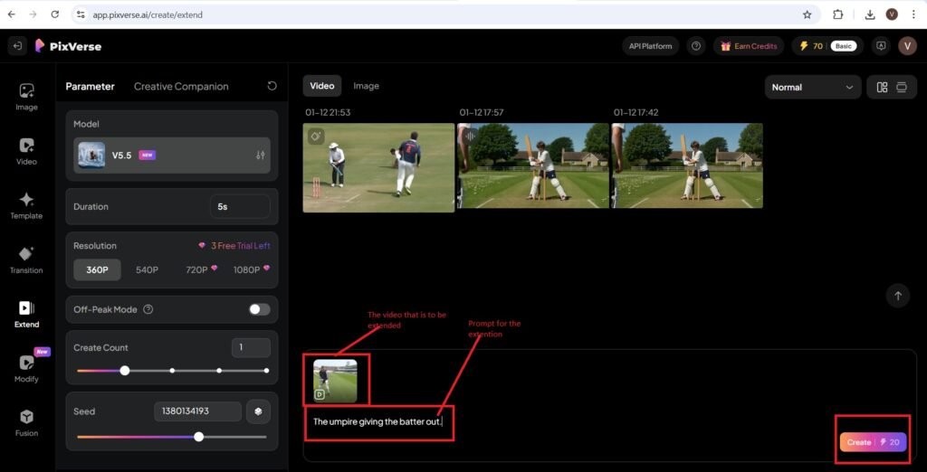Collapse sidebar using the exit arrow icon
The width and height of the screenshot is (927, 472).
(18, 46)
